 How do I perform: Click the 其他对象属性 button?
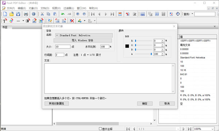[57, 103]
